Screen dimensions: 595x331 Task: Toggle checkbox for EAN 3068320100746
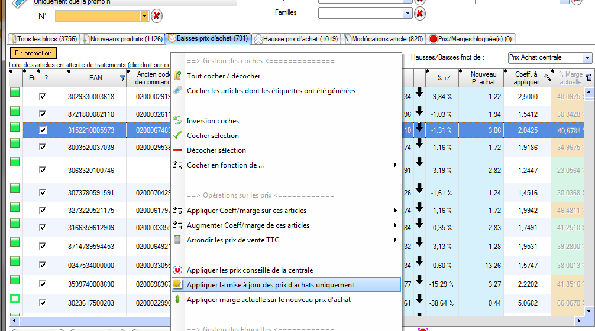(x=43, y=170)
